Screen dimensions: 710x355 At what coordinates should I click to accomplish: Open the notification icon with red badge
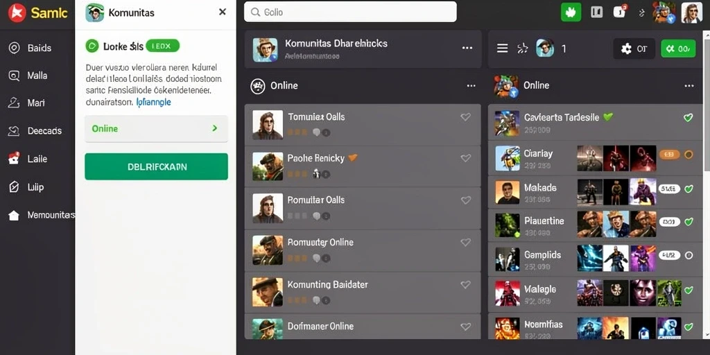tap(619, 11)
